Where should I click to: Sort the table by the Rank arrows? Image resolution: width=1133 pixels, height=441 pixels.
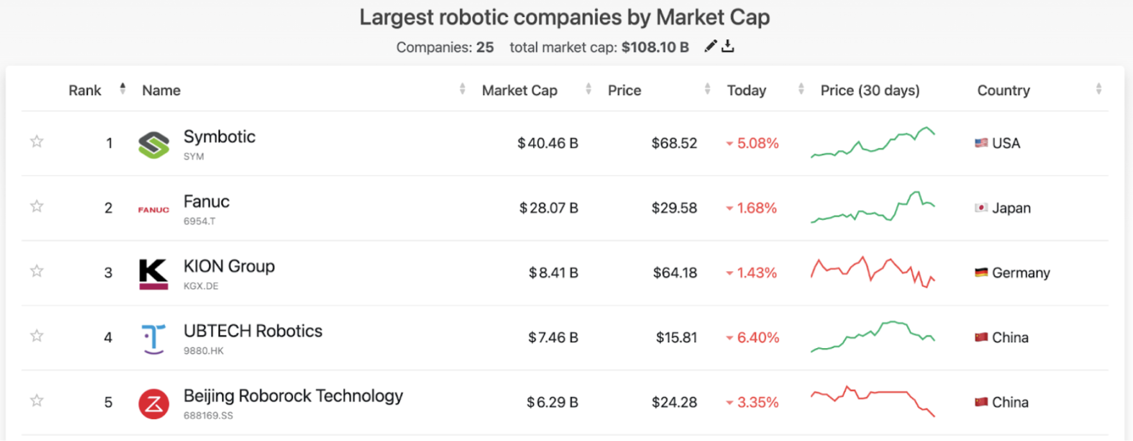(x=123, y=89)
